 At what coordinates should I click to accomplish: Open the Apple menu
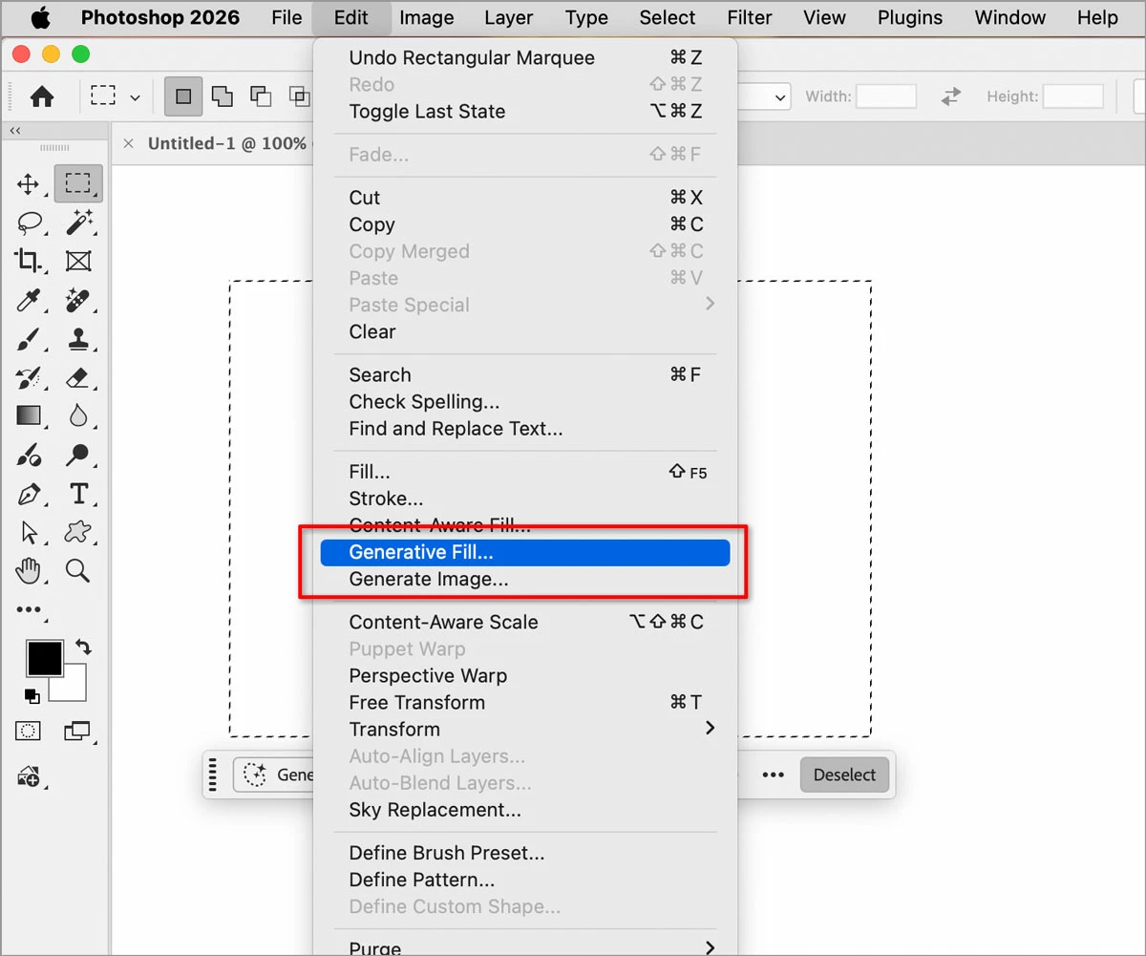41,17
